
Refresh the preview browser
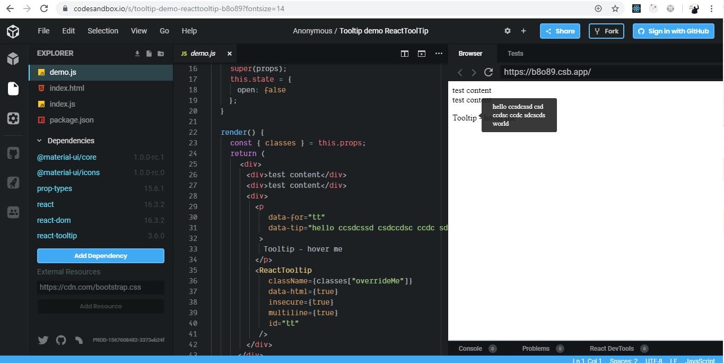[489, 72]
